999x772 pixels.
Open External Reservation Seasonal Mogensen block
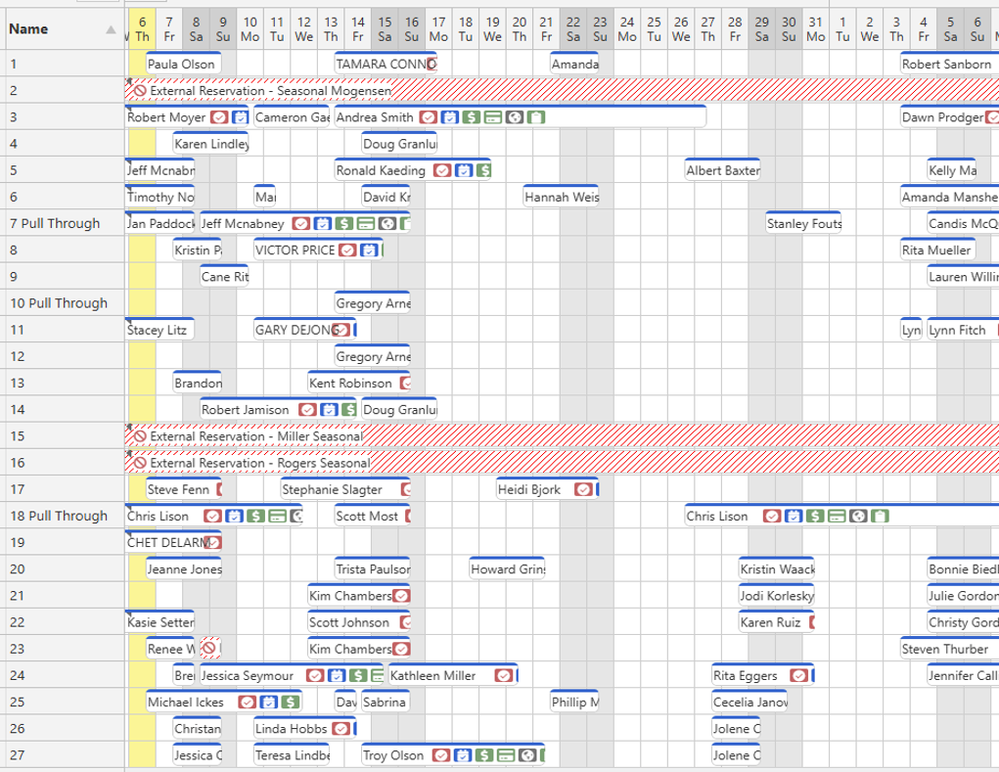562,90
